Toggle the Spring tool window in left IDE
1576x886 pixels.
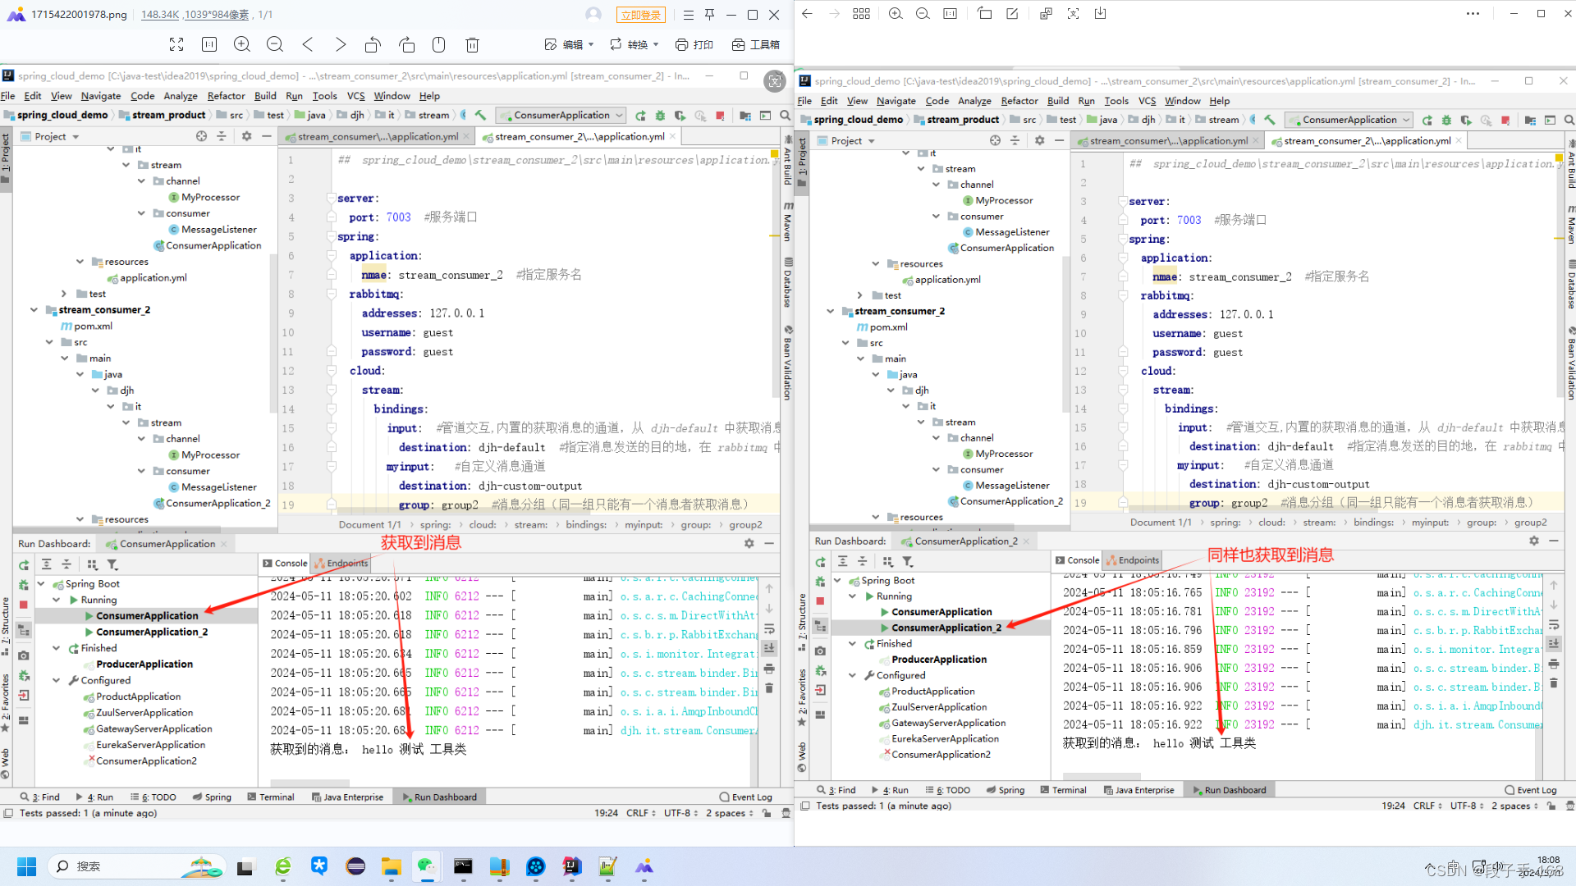tap(212, 797)
